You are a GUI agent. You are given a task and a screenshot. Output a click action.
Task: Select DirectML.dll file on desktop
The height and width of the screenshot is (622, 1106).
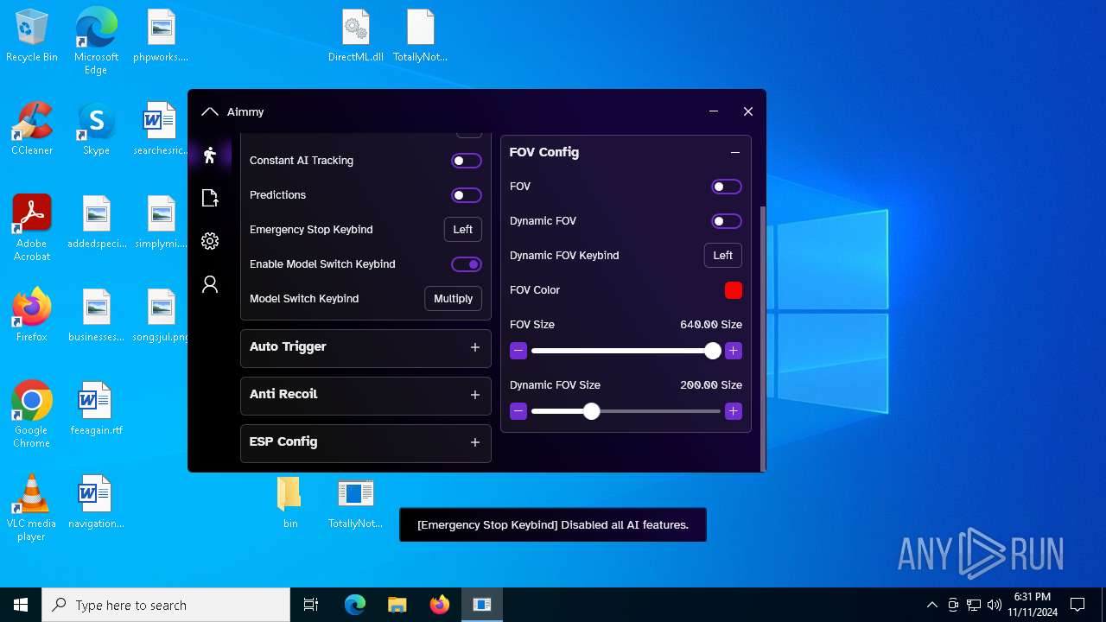click(x=355, y=36)
